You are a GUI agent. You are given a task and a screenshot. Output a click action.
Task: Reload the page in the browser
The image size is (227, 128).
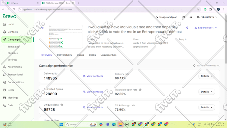pos(14,9)
